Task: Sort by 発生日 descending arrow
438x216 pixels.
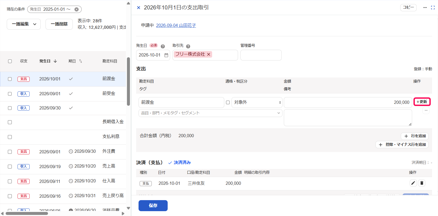Action: [55, 61]
